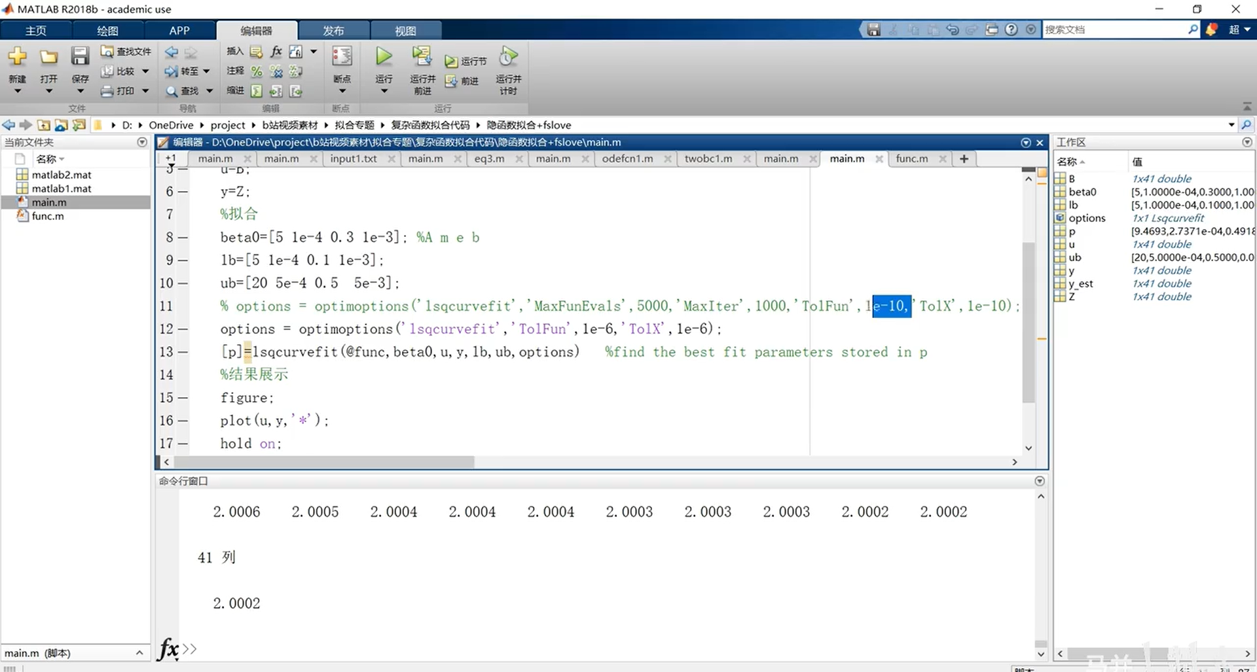The height and width of the screenshot is (672, 1257).
Task: Open the 工作区 workspace panel actions menu
Action: click(1247, 142)
